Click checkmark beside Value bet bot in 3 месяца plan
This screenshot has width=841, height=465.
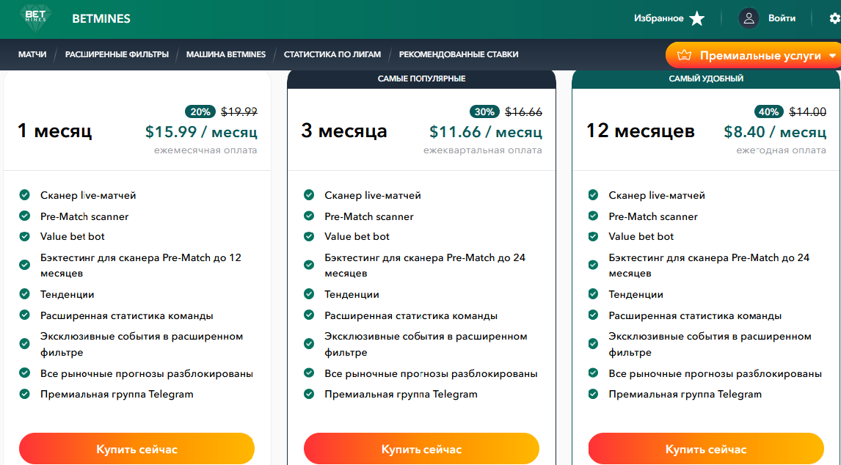pos(309,236)
